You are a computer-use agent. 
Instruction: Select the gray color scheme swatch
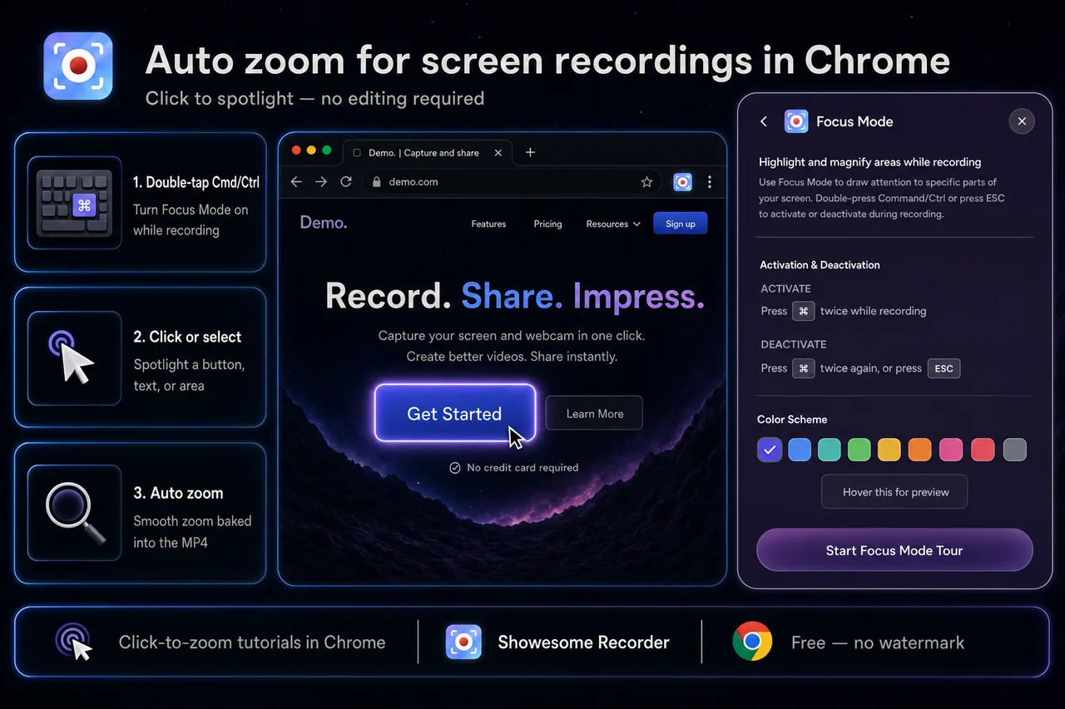[1015, 450]
